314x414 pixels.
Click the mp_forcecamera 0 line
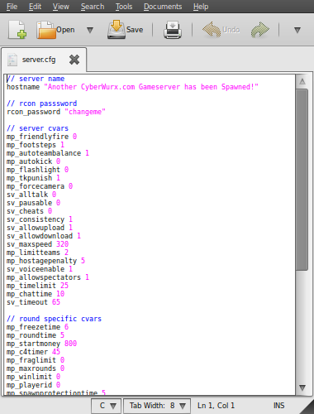tap(40, 186)
